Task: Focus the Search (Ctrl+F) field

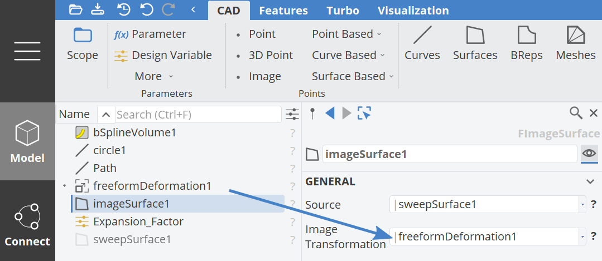Action: pyautogui.click(x=198, y=115)
